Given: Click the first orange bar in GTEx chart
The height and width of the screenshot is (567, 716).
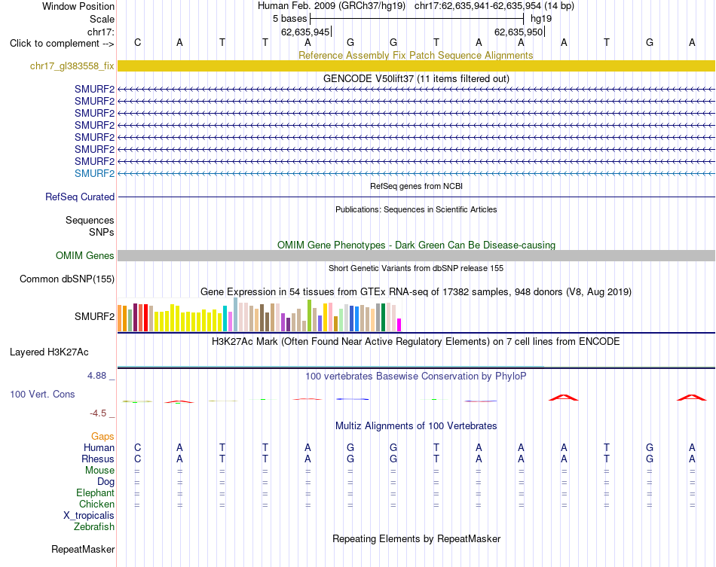Looking at the screenshot, I should [x=120, y=318].
